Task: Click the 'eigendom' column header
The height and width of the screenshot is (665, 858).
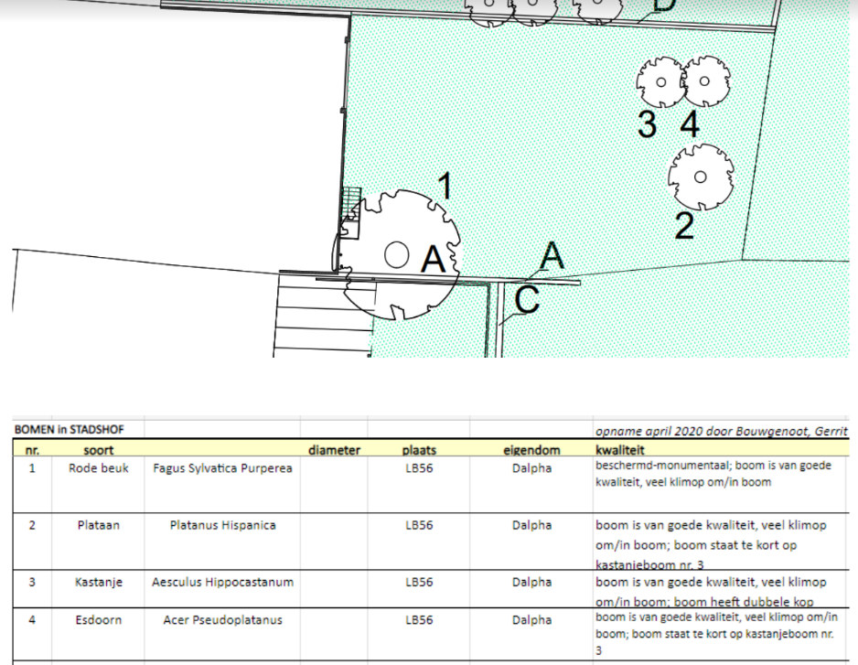Action: 531,449
